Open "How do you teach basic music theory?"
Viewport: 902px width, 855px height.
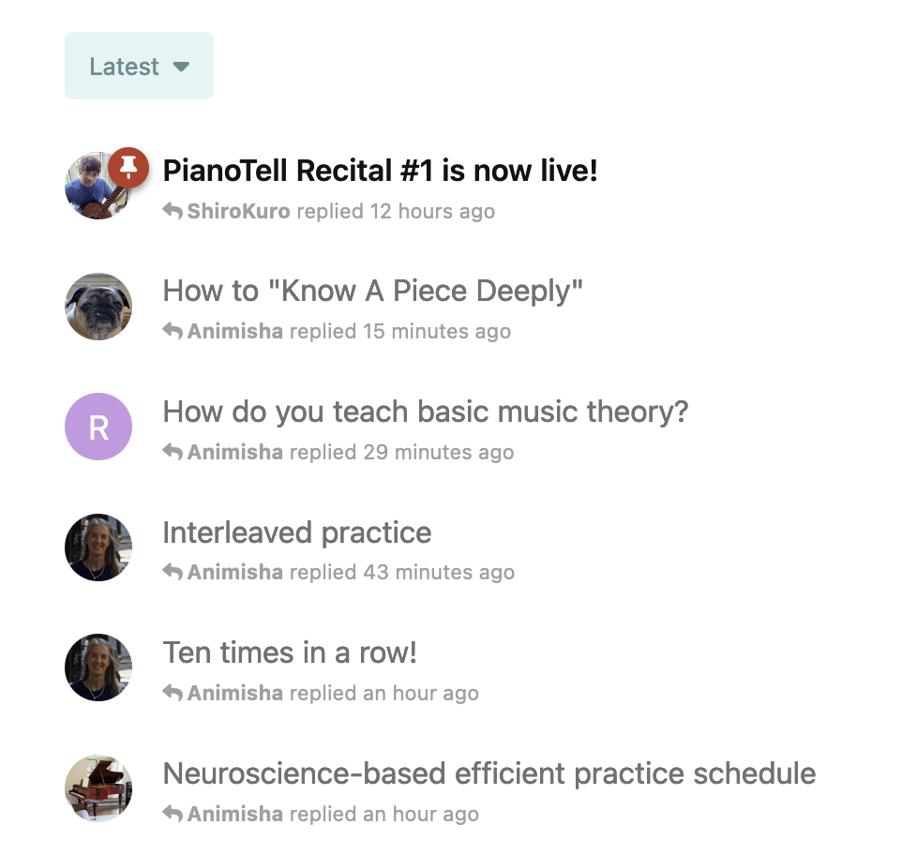(425, 412)
